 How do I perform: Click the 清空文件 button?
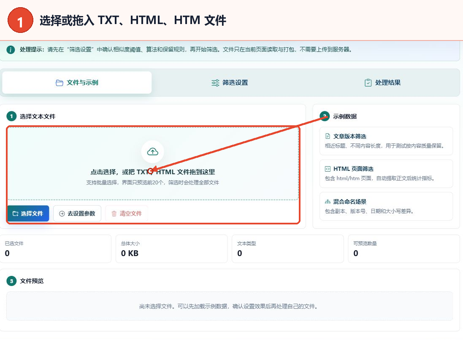pos(126,213)
